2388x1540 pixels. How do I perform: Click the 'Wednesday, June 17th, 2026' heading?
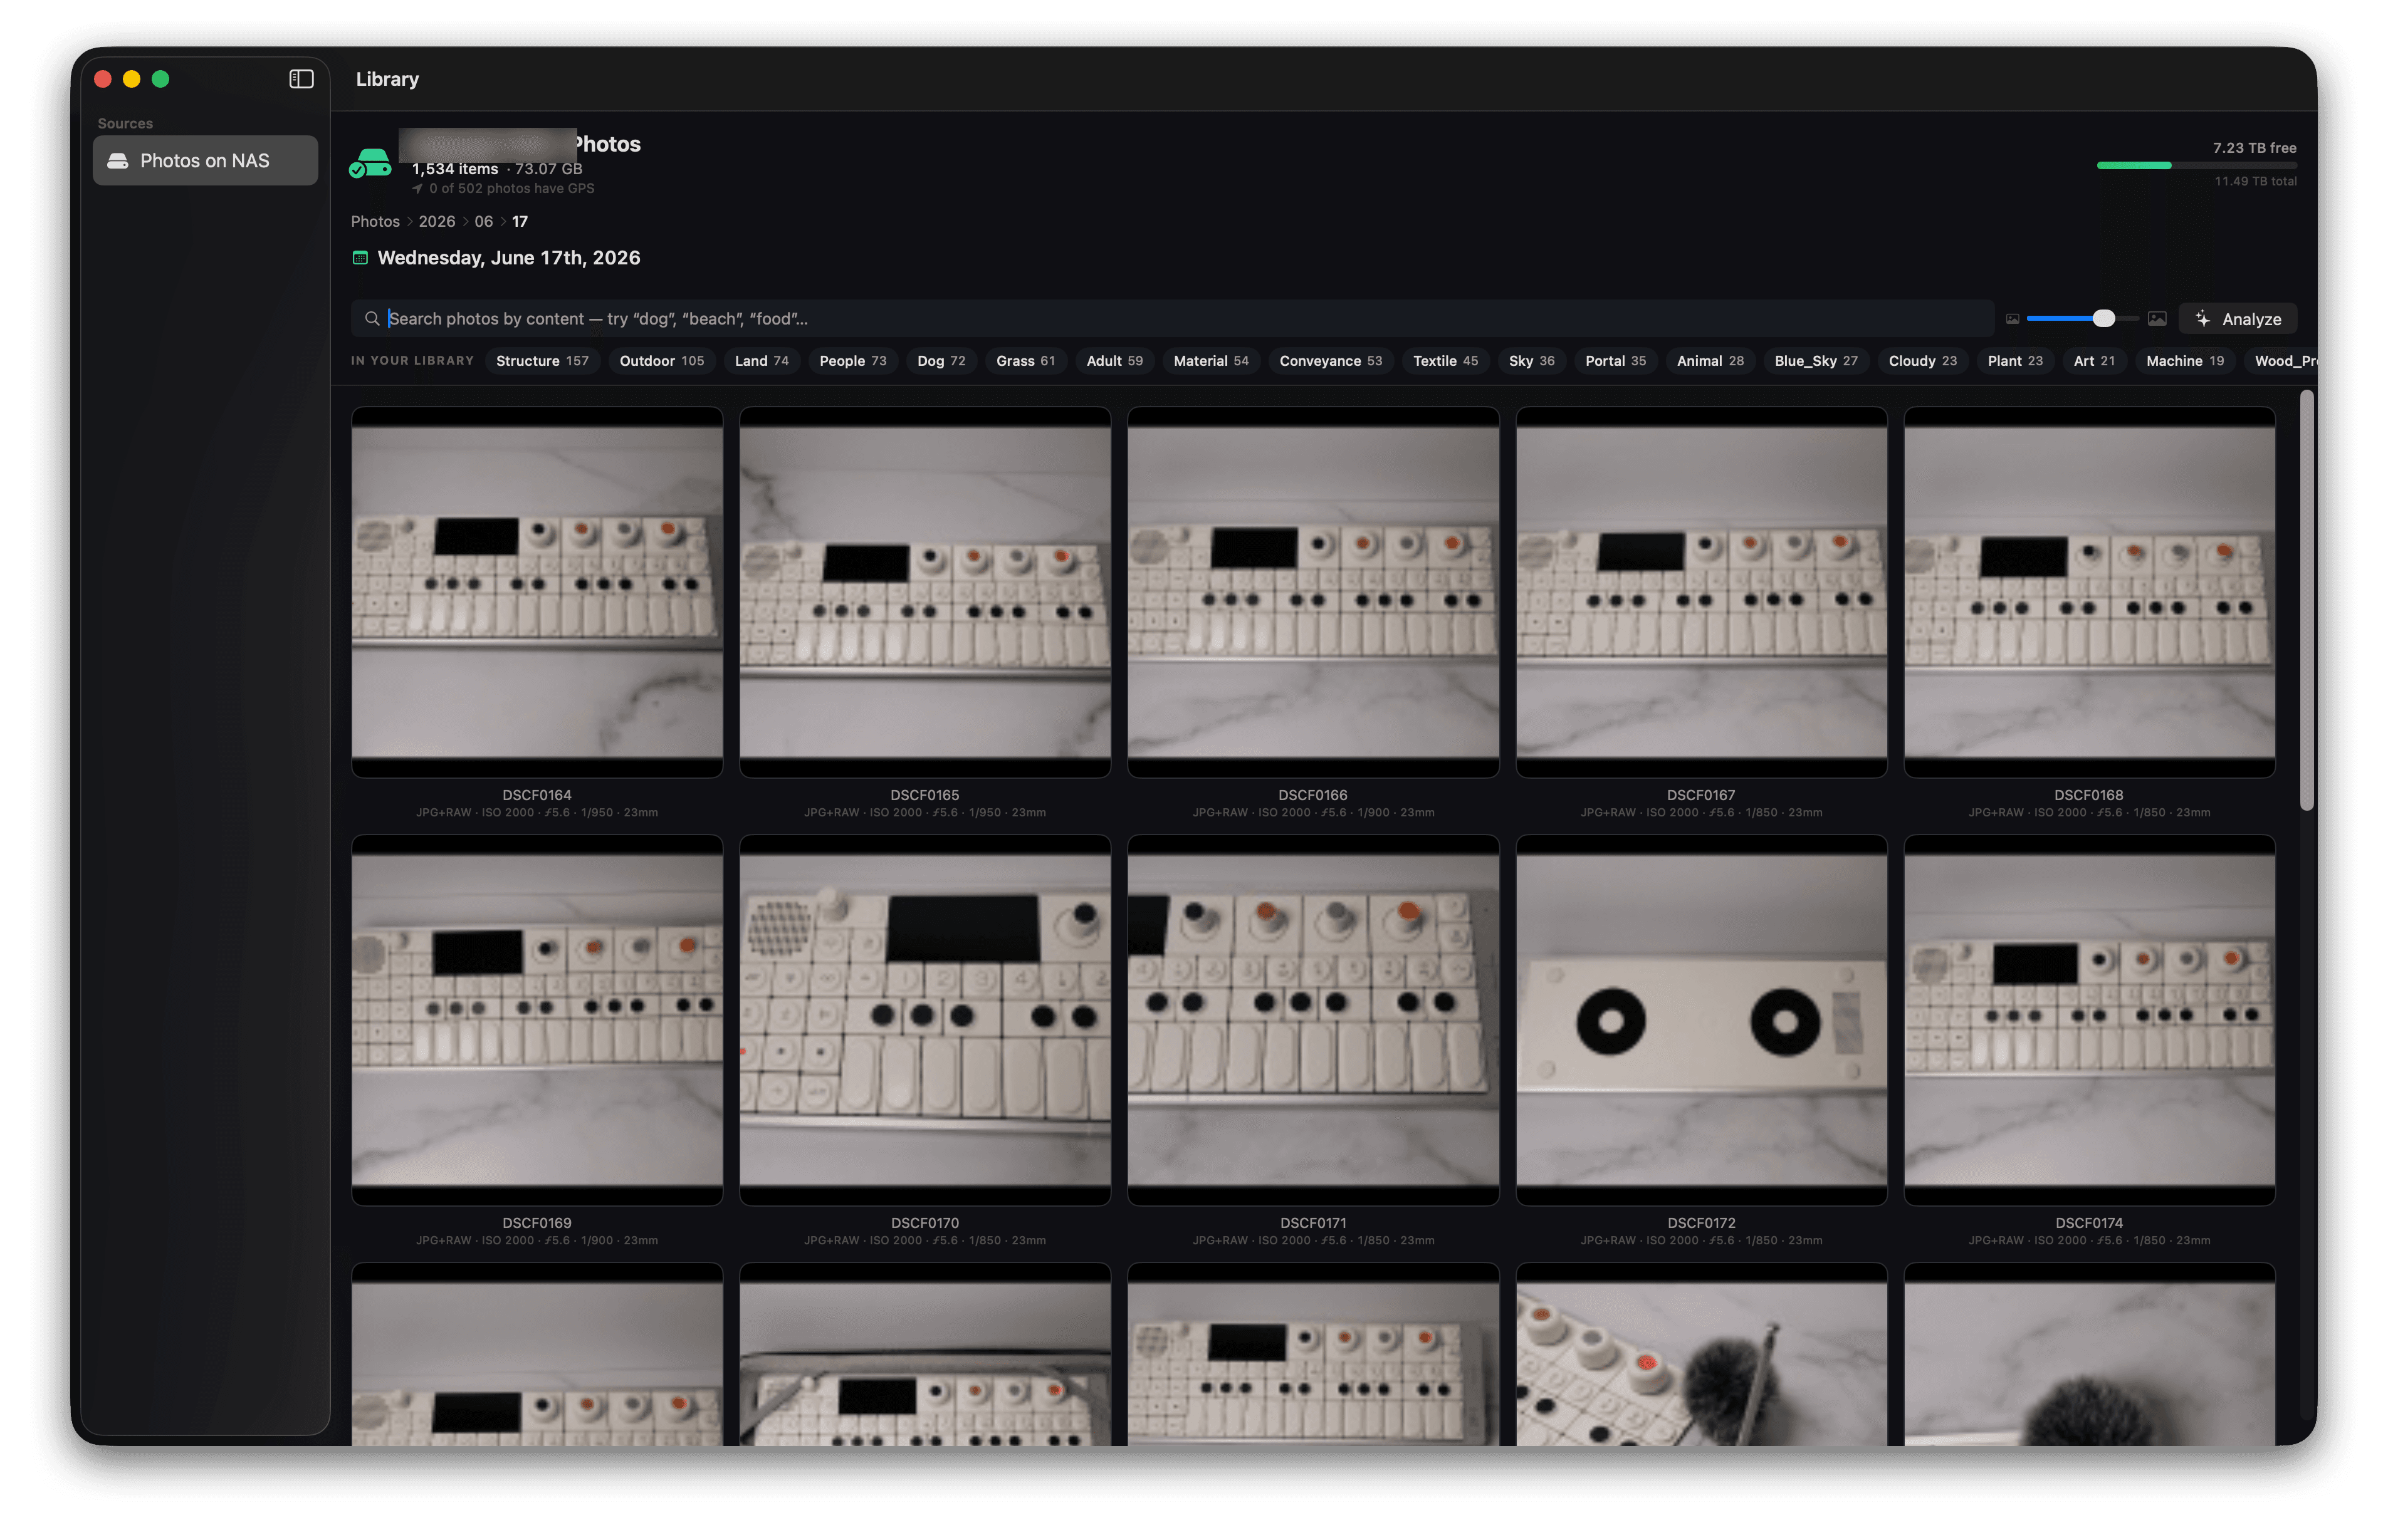(x=508, y=258)
